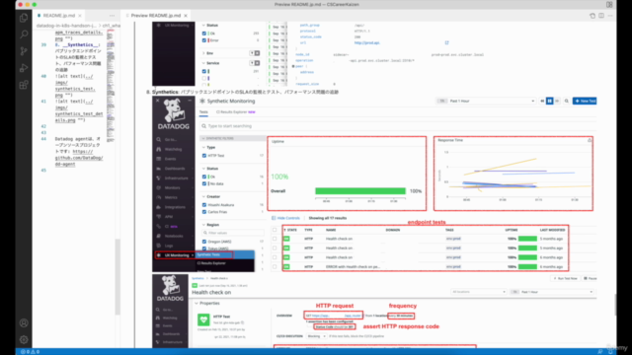Open the Blocking CI/CD execution dropdown
The width and height of the screenshot is (632, 355).
coord(316,336)
